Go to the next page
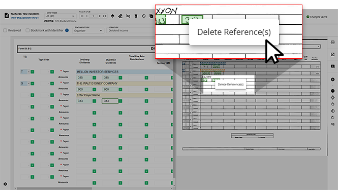This screenshot has width=338, height=190. pos(100,16)
